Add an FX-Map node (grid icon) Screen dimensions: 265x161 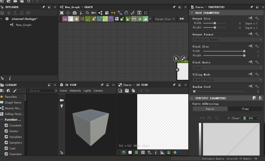(x=117, y=19)
